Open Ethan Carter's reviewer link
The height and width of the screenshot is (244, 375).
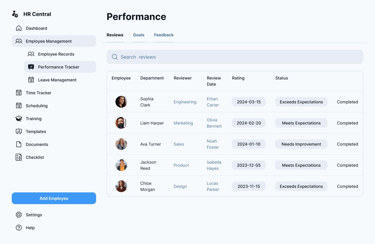(x=213, y=102)
